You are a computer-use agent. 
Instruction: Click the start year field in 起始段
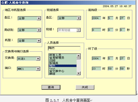pyautogui.click(x=96, y=18)
